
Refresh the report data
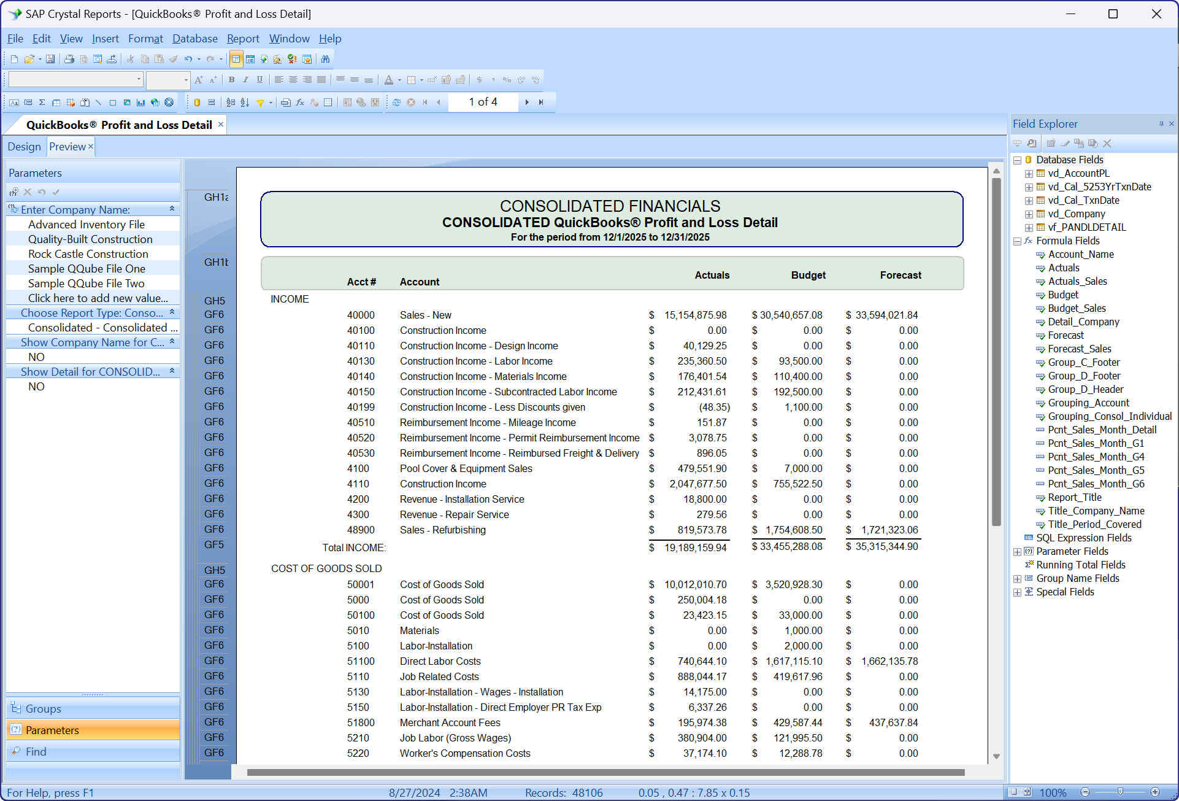coord(396,103)
